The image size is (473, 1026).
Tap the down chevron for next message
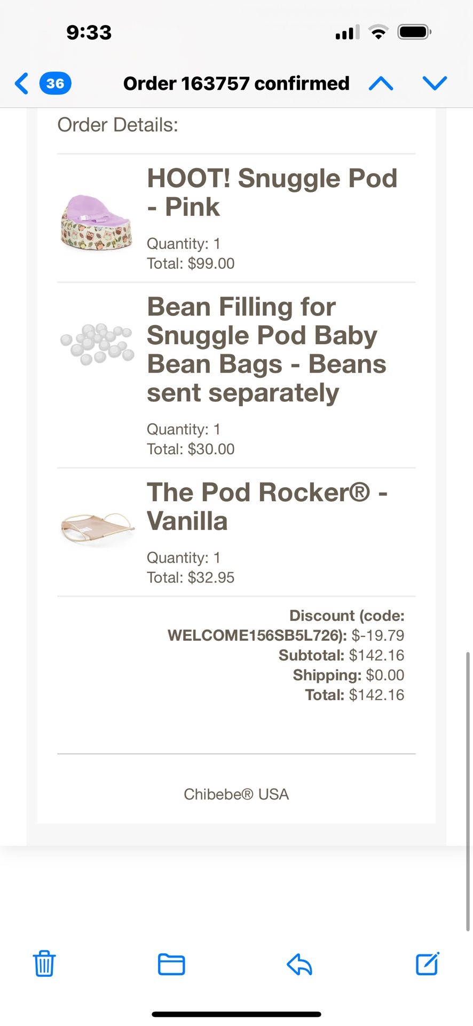click(435, 83)
